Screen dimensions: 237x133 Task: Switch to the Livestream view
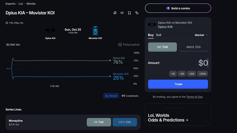pos(130,96)
